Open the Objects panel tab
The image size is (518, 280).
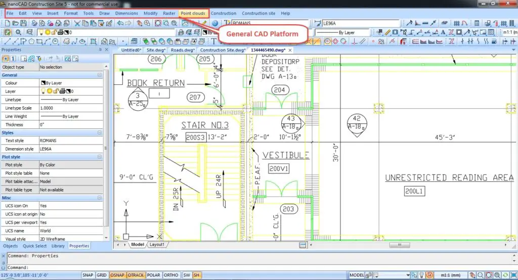[10, 246]
